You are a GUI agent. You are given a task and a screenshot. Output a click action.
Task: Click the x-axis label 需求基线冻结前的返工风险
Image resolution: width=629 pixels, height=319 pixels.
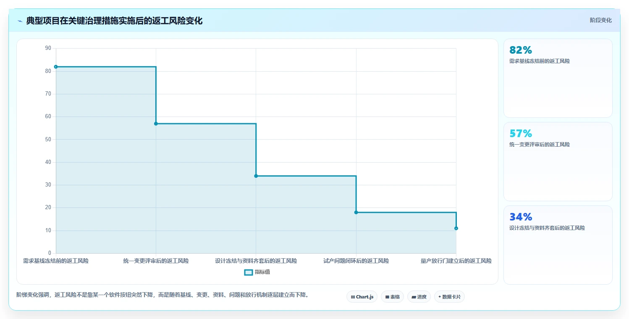56,261
